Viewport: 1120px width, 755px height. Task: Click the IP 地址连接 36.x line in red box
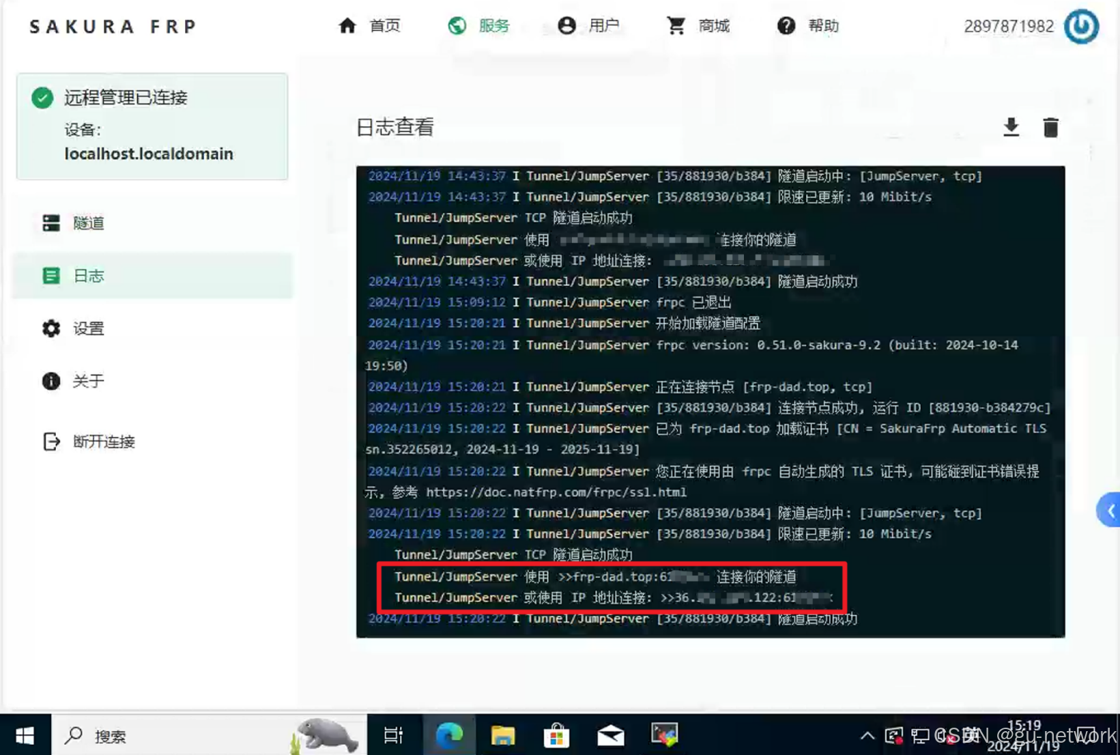pos(614,598)
